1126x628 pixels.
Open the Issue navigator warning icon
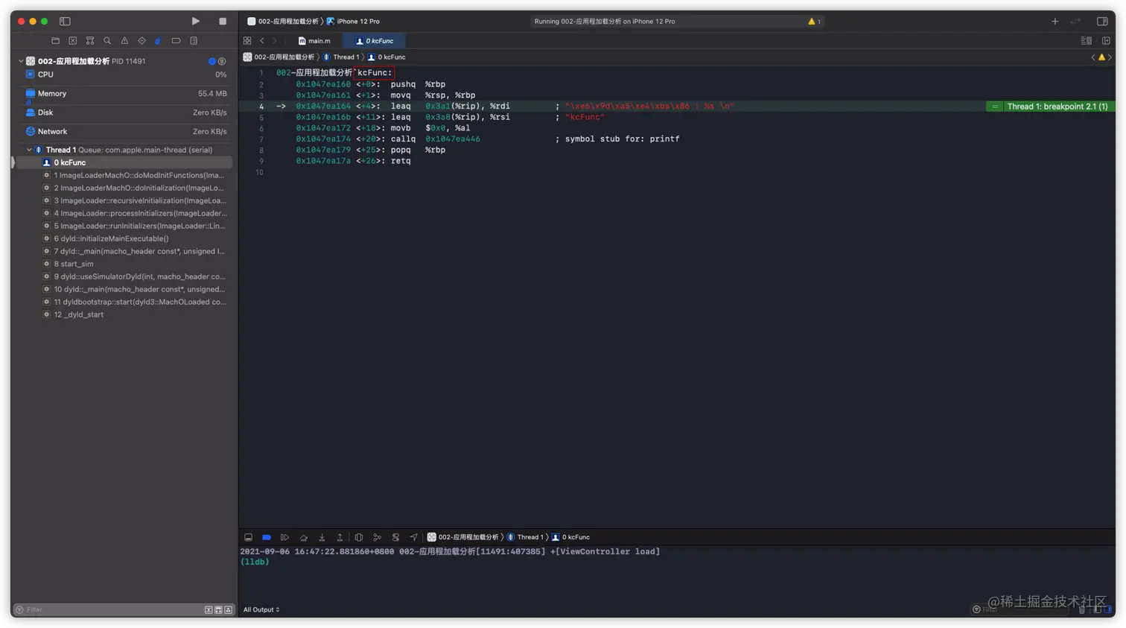point(124,41)
